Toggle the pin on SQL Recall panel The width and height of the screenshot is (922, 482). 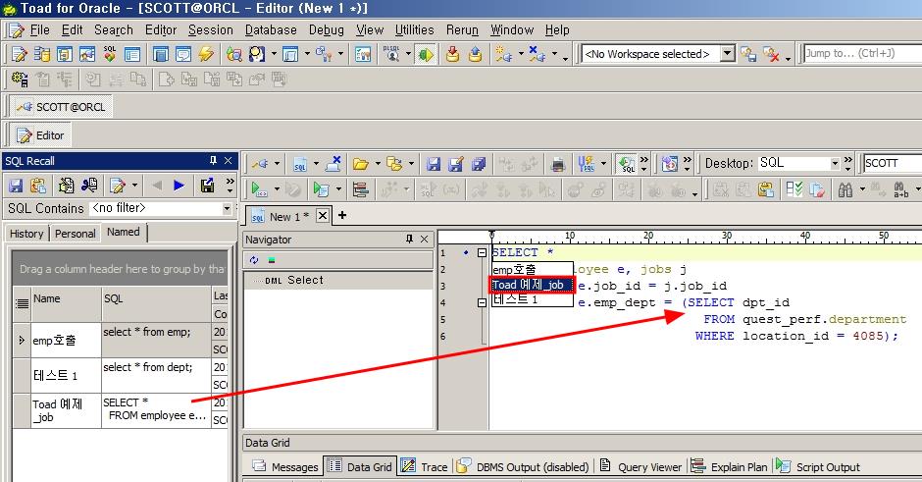213,161
